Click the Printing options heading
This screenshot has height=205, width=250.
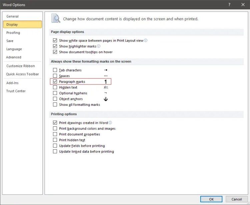pyautogui.click(x=64, y=114)
